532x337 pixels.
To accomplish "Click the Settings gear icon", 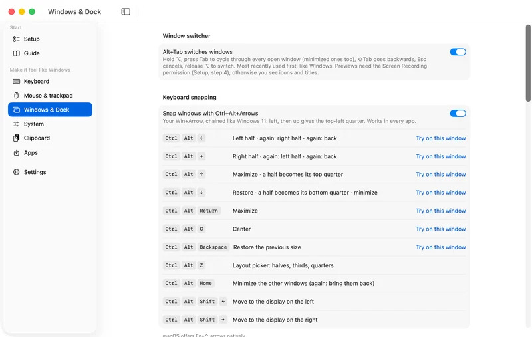I will [x=16, y=172].
